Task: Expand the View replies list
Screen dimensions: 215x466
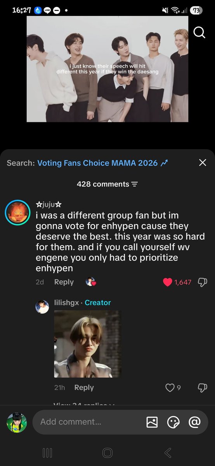Action: point(84,404)
